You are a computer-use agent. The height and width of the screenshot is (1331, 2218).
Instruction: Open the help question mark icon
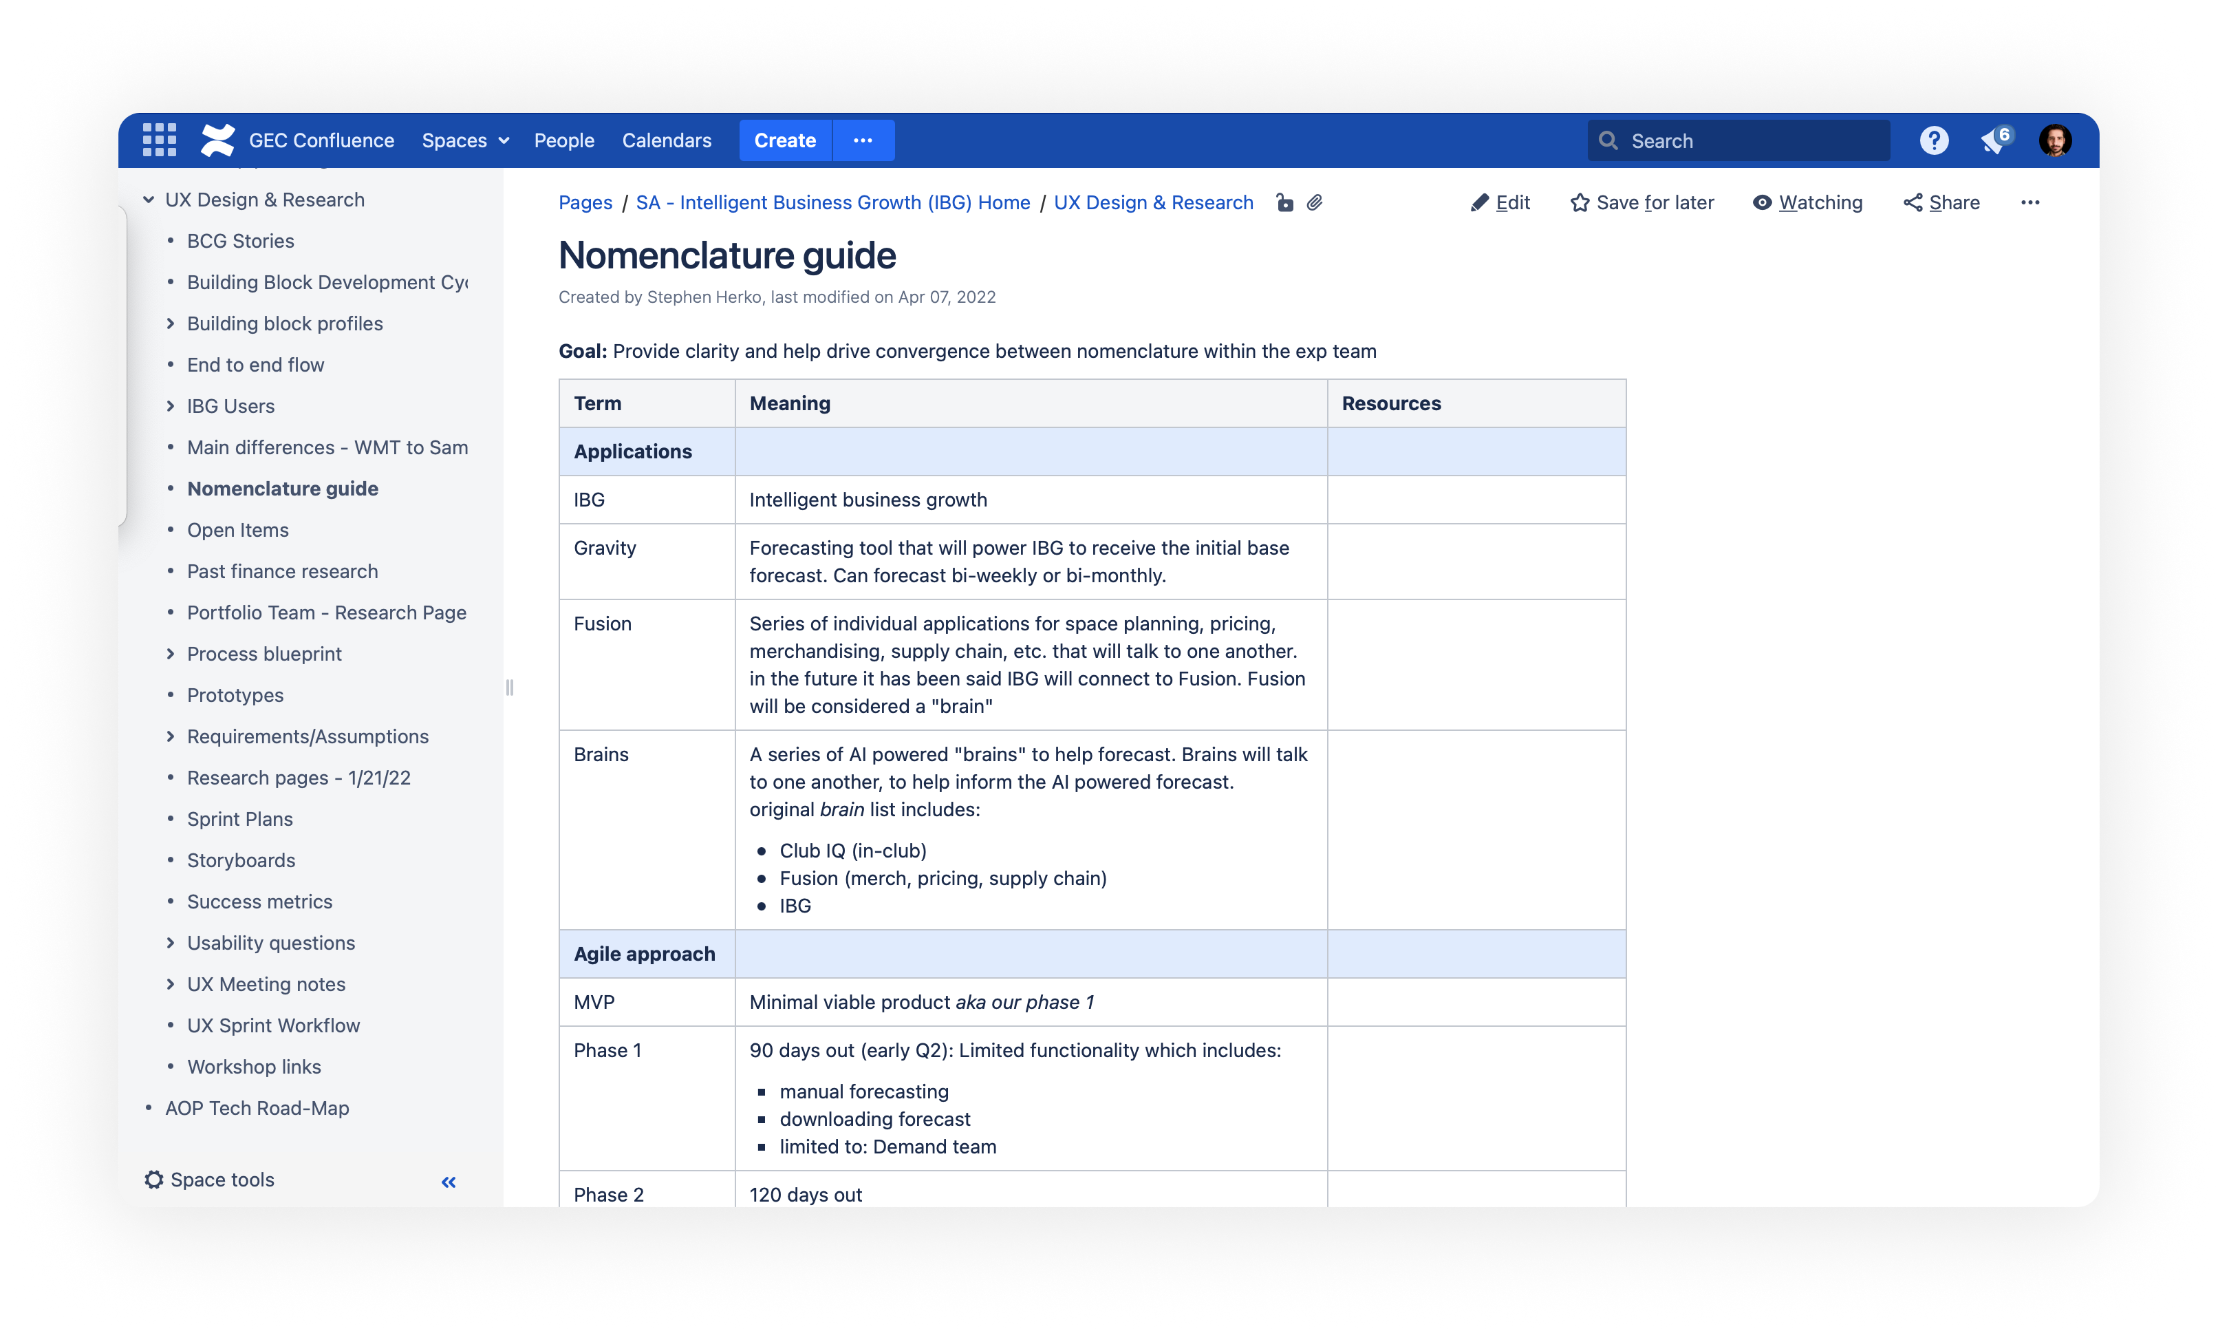click(1933, 140)
